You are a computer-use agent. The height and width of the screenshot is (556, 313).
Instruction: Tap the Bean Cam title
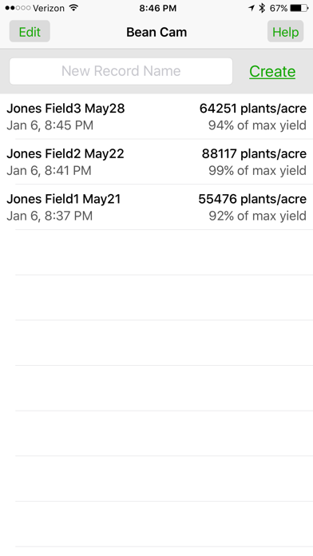click(156, 32)
